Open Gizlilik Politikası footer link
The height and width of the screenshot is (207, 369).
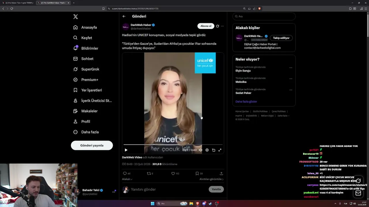pyautogui.click(x=260, y=111)
